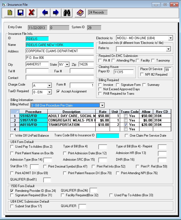Click the P.O. Box 806 address field
This screenshot has height=220, width=181.
60,57
